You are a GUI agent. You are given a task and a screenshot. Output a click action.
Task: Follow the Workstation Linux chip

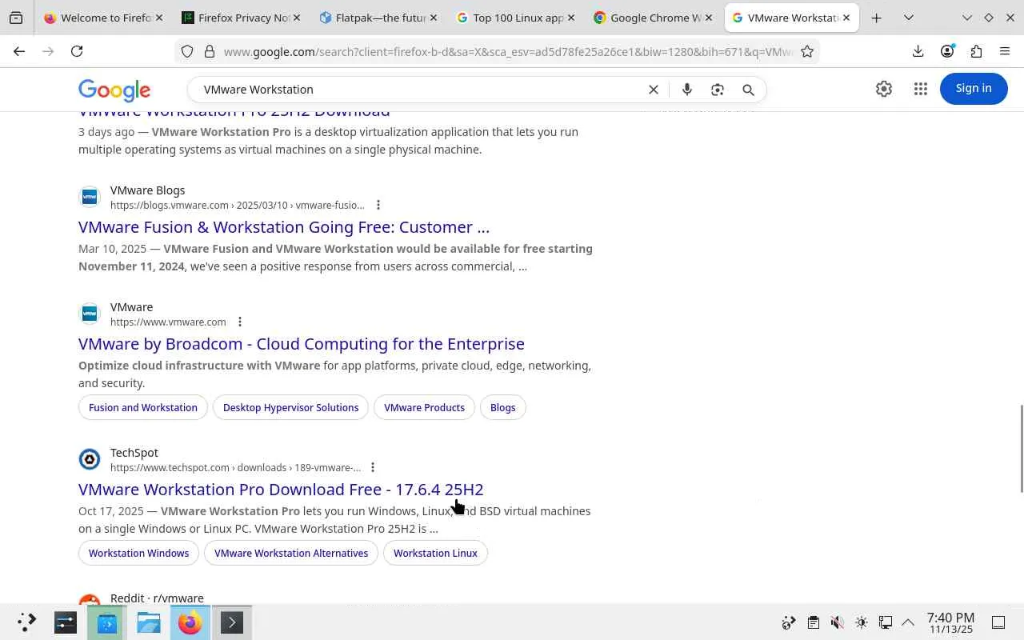tap(435, 553)
